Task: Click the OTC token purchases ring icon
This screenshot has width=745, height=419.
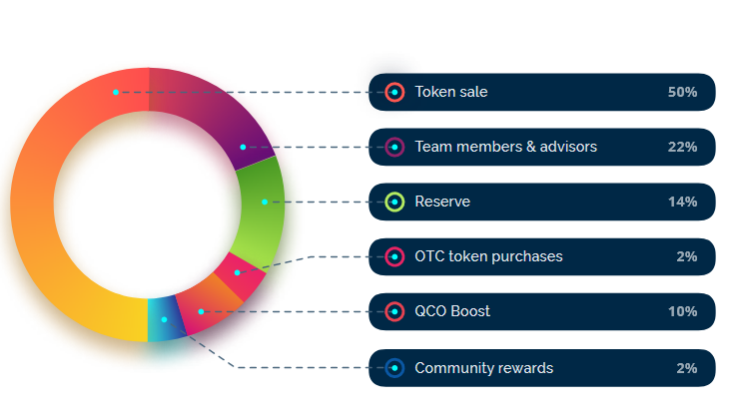Action: (394, 257)
